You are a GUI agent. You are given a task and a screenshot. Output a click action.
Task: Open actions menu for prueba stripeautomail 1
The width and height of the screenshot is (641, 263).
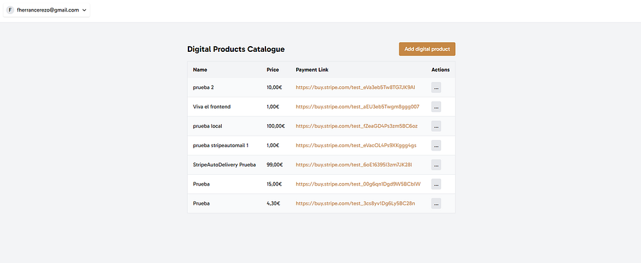coord(436,145)
